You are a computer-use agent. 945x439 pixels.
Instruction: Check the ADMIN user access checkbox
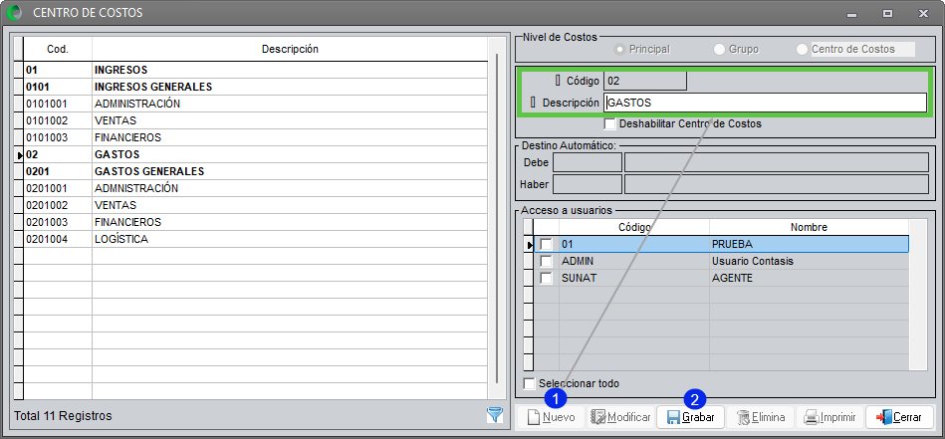[546, 262]
